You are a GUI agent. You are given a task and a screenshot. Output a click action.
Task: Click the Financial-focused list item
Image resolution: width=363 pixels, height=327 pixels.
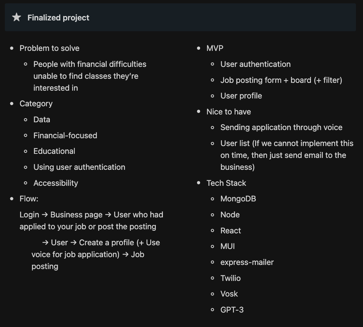click(65, 136)
